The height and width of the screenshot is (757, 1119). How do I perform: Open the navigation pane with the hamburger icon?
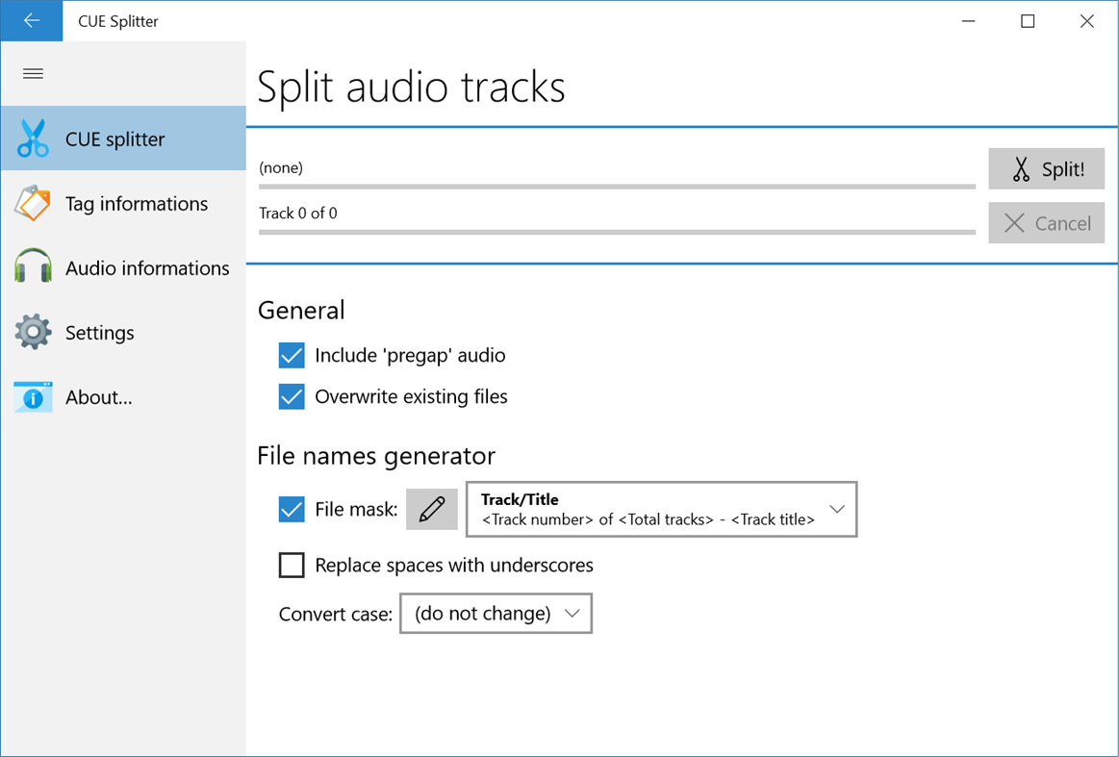[32, 73]
